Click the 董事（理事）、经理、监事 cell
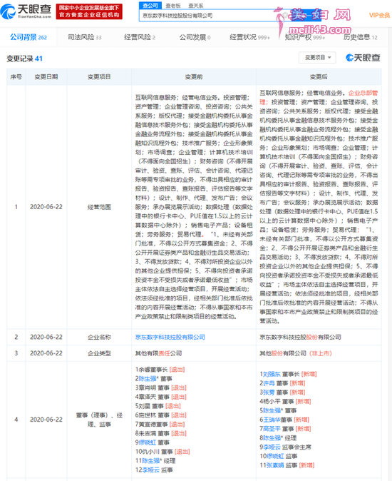This screenshot has width=392, height=481. pyautogui.click(x=99, y=420)
